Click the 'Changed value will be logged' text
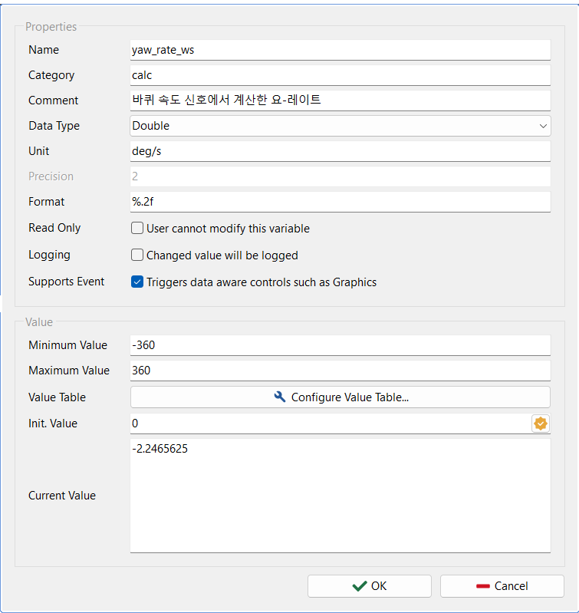The width and height of the screenshot is (579, 613). point(222,255)
